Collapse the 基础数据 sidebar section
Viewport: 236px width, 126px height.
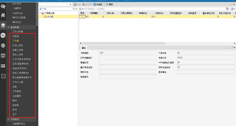coord(8,27)
